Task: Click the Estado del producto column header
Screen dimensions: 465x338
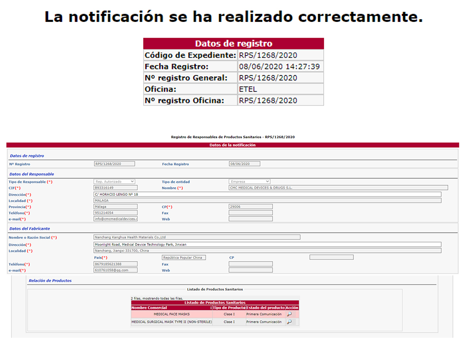Action: tap(265, 308)
